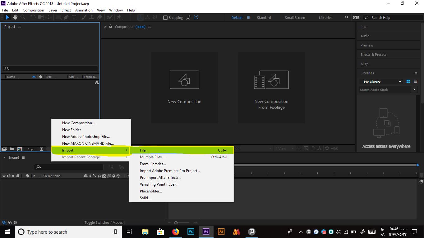Click New Composition From Footage button
424x238 pixels.
pos(271,87)
